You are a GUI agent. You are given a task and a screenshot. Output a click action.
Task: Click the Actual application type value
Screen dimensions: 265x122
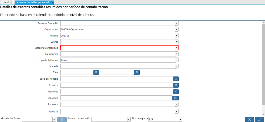click(64, 60)
